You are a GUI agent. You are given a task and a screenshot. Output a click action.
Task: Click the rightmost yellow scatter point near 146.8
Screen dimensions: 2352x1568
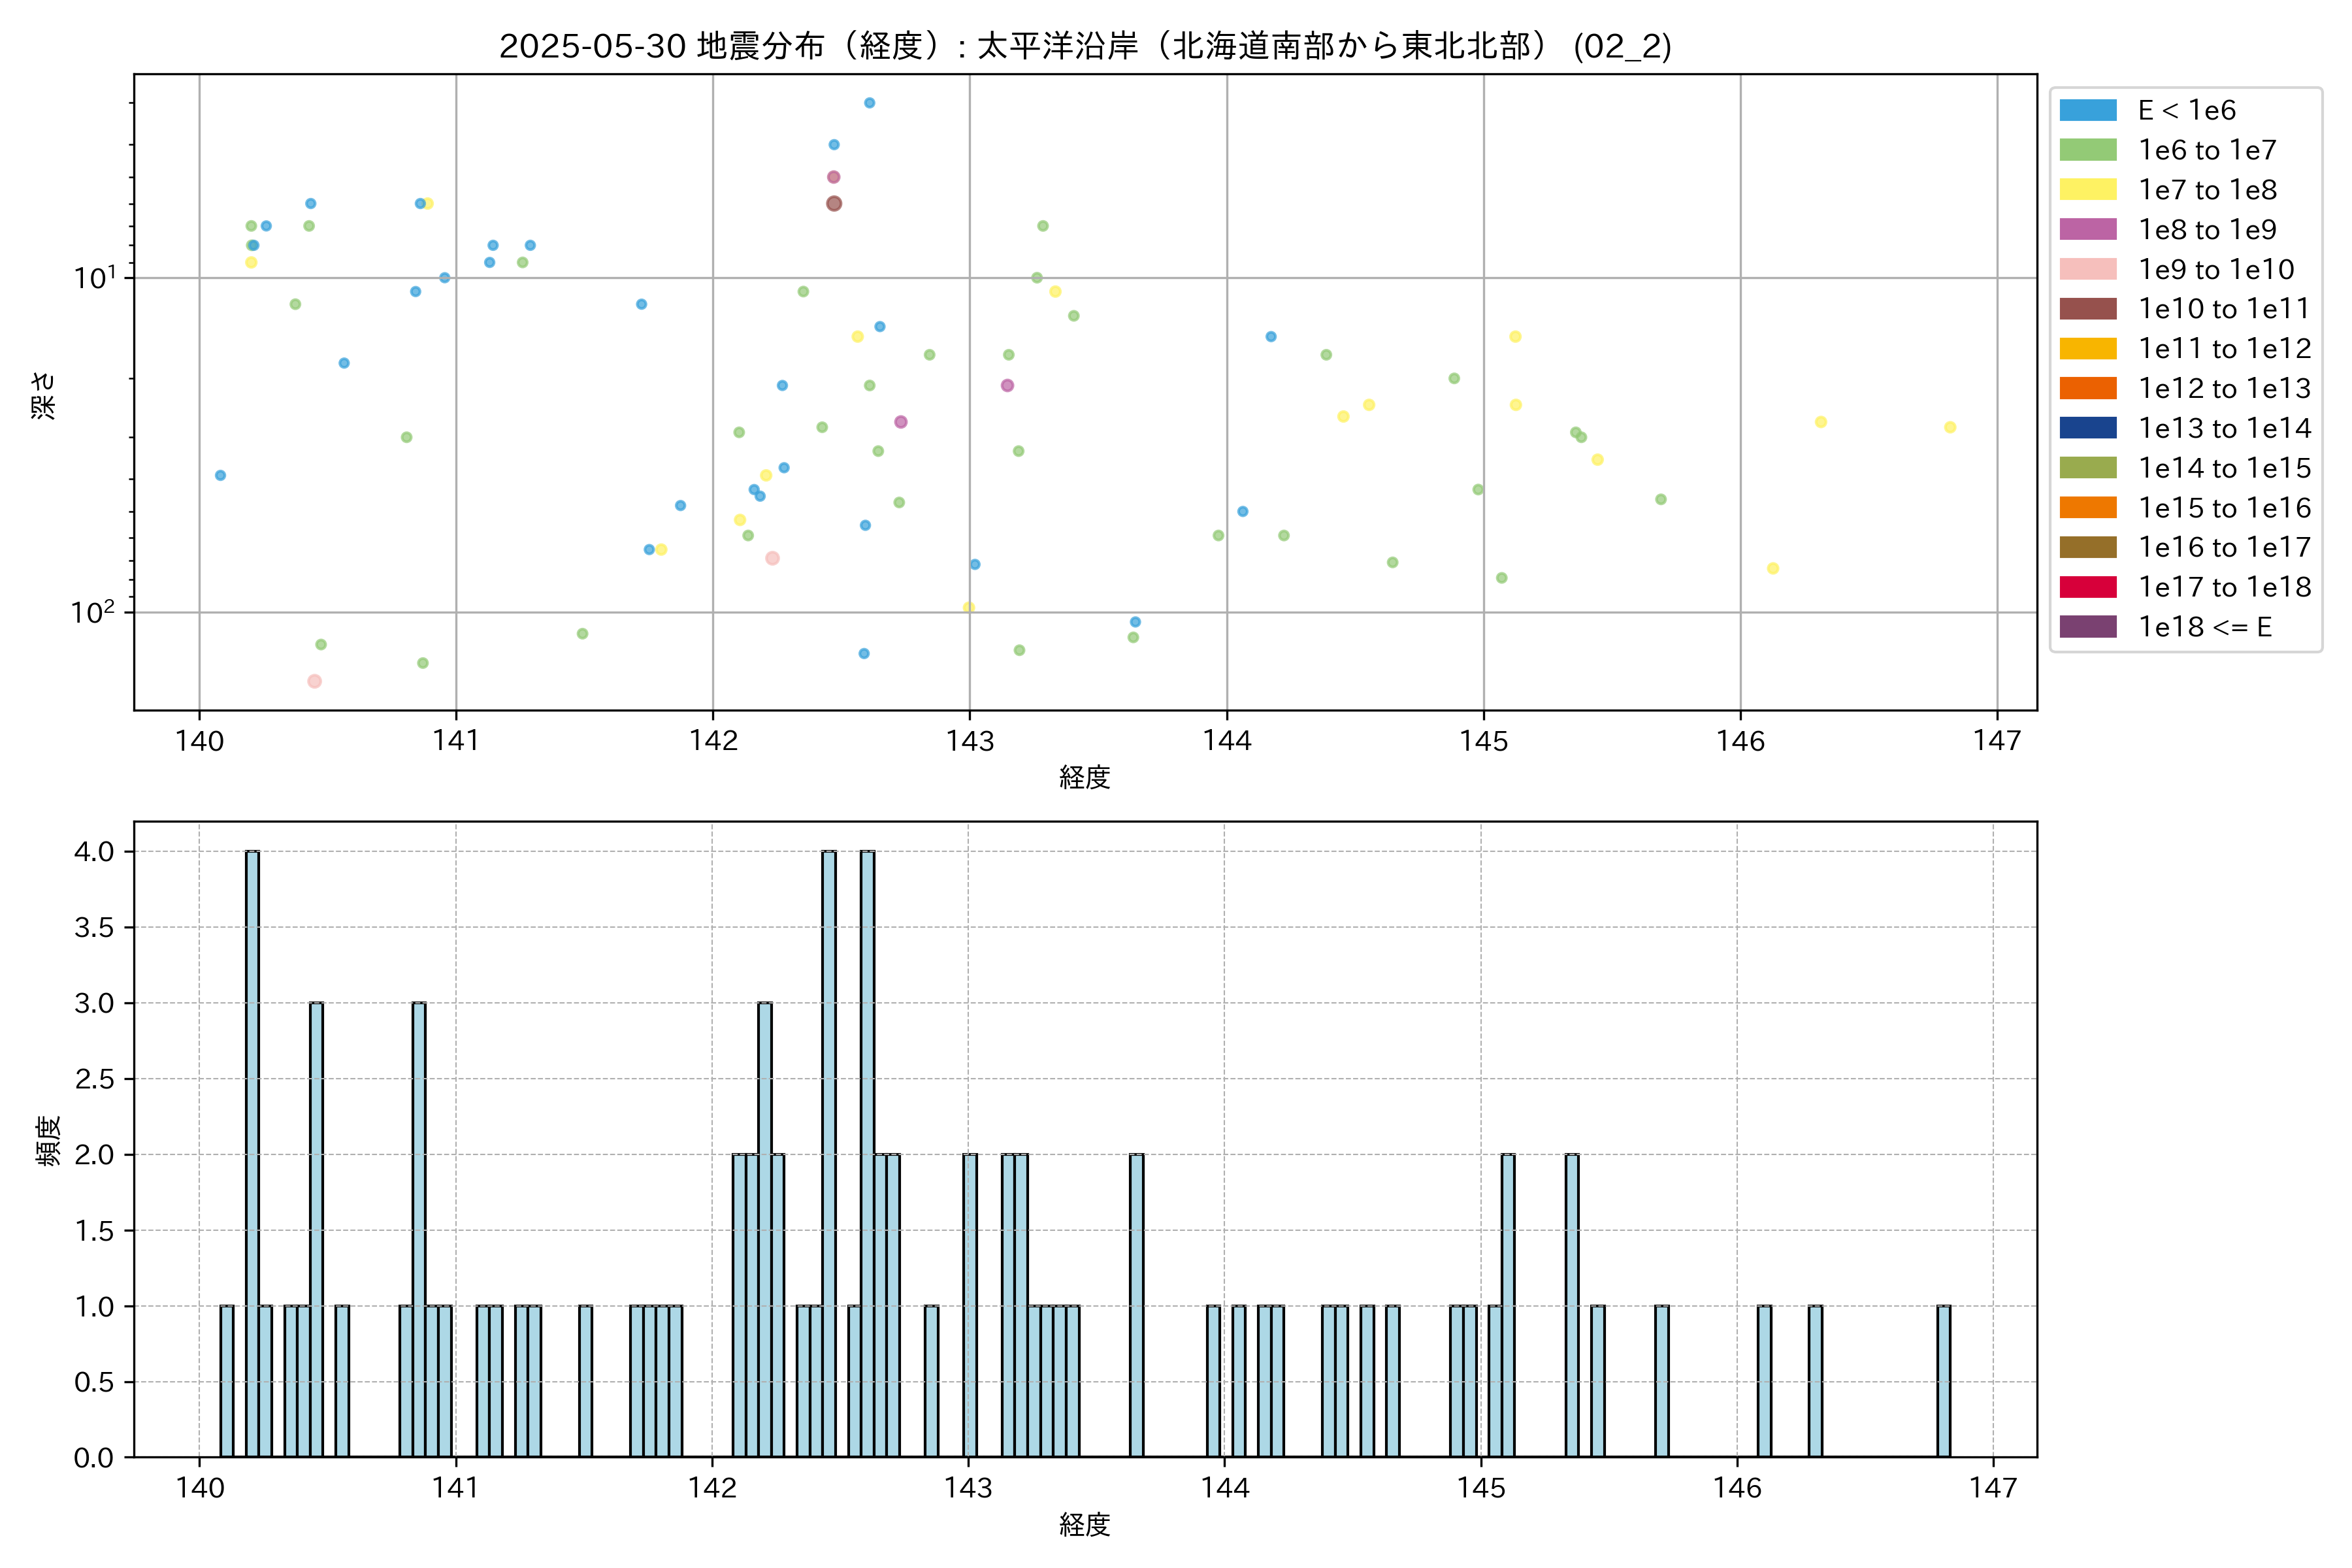(1949, 428)
